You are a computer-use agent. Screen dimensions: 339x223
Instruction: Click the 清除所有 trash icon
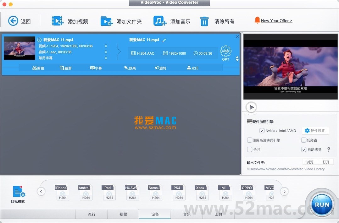tap(204, 21)
